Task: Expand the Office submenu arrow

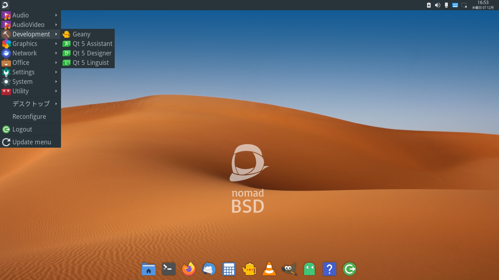Action: 56,62
